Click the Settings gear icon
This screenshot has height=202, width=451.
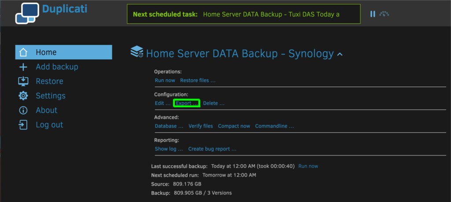click(x=23, y=96)
